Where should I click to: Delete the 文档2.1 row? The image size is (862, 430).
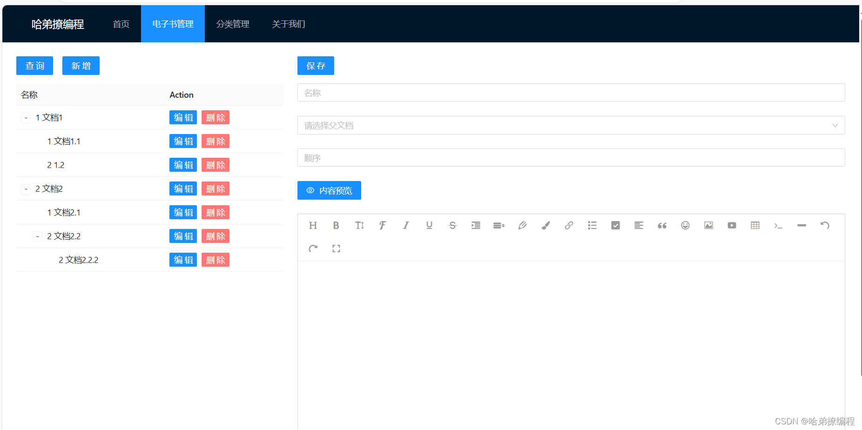coord(215,212)
